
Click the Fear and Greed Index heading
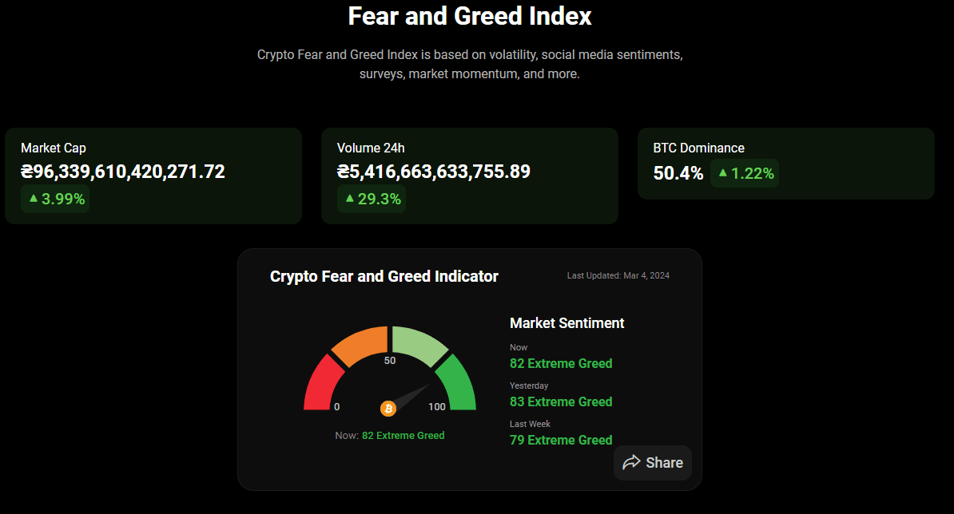click(470, 16)
